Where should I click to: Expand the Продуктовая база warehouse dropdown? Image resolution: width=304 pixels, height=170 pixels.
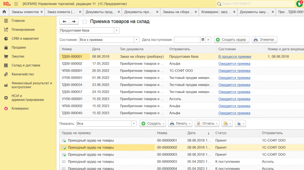(116, 31)
